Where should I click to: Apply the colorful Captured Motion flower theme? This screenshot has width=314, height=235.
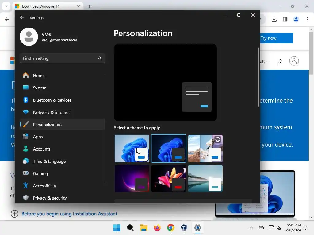169,178
